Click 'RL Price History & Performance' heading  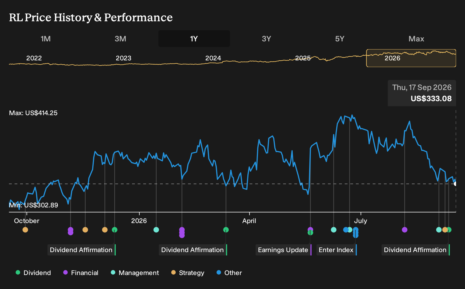point(91,17)
